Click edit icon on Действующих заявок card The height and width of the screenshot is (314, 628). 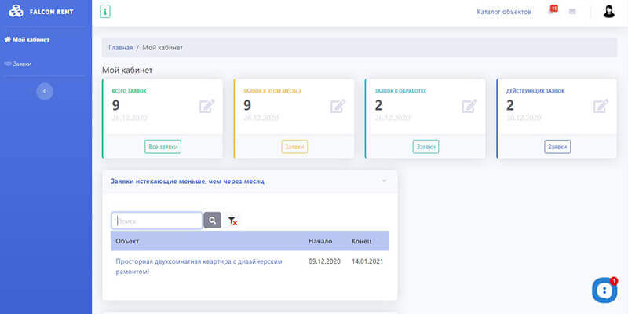(601, 106)
